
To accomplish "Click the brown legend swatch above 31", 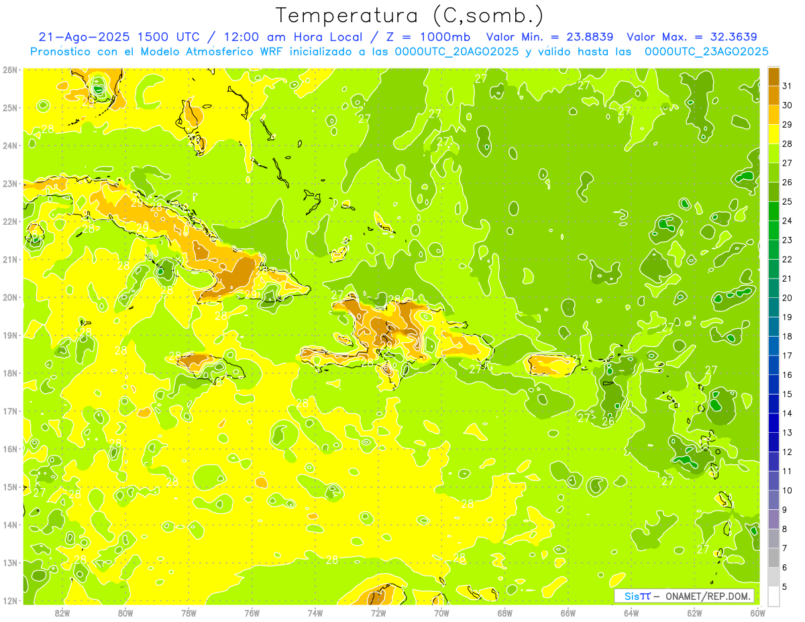I will [773, 76].
